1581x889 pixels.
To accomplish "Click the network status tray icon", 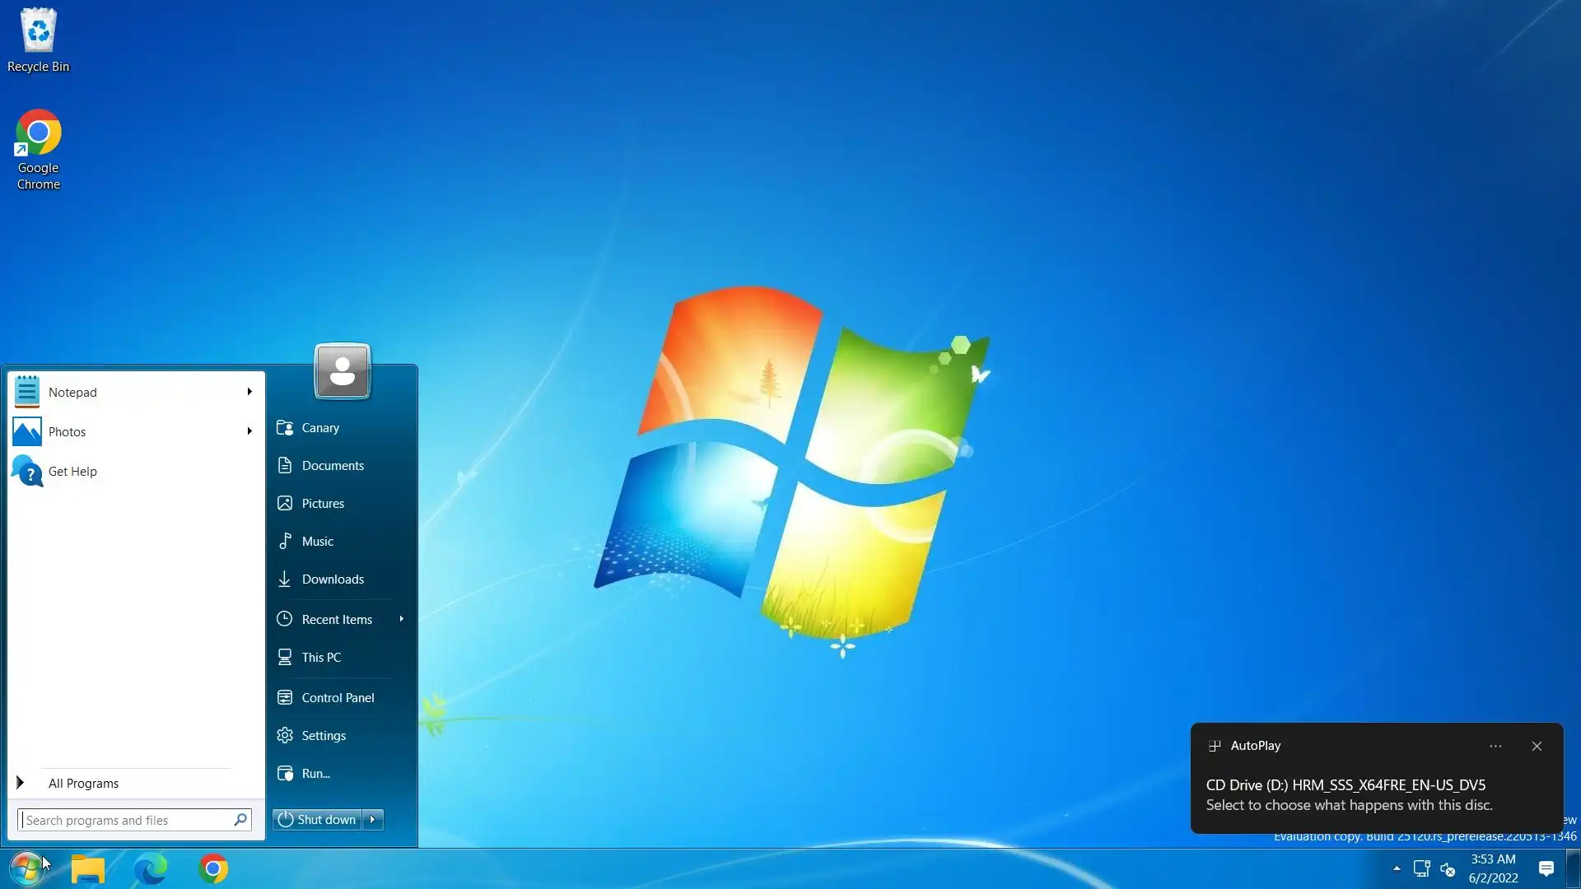I will (1421, 868).
